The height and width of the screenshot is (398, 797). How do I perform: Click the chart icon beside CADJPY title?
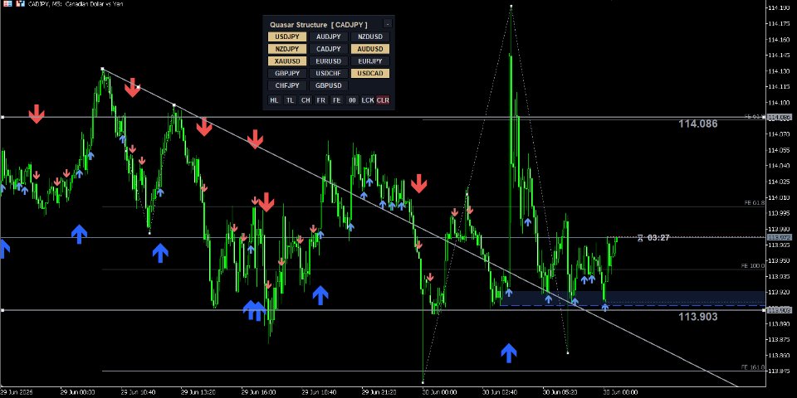(x=20, y=3)
